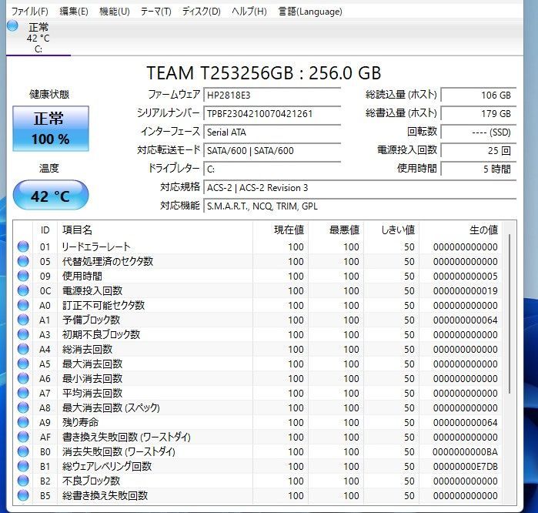The image size is (538, 513).
Task: Open the ヘルプ(H) menu
Action: tap(249, 12)
